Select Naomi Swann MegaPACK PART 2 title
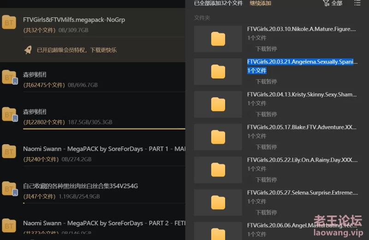369x240 pixels. point(104,223)
